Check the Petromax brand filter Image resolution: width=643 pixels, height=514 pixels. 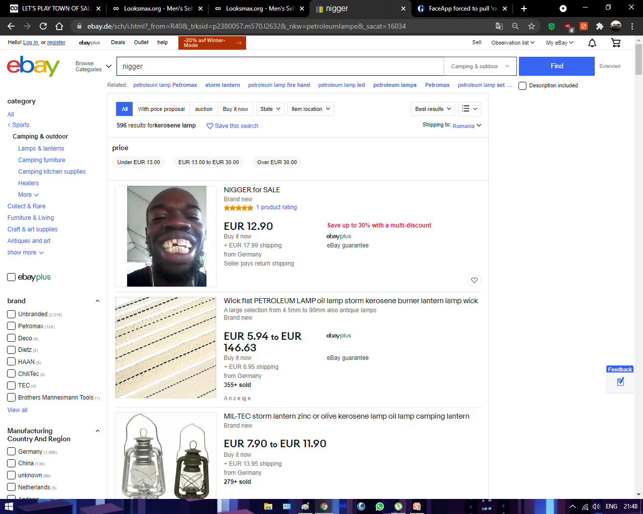pos(12,326)
